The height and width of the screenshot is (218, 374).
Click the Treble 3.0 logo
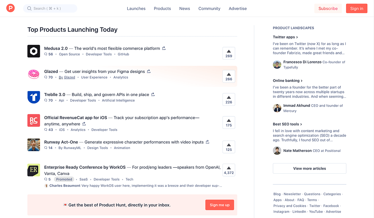click(x=34, y=97)
